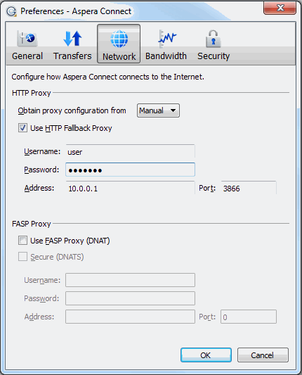The width and height of the screenshot is (302, 375).
Task: Click the HTTP proxy Address field
Action: (131, 189)
